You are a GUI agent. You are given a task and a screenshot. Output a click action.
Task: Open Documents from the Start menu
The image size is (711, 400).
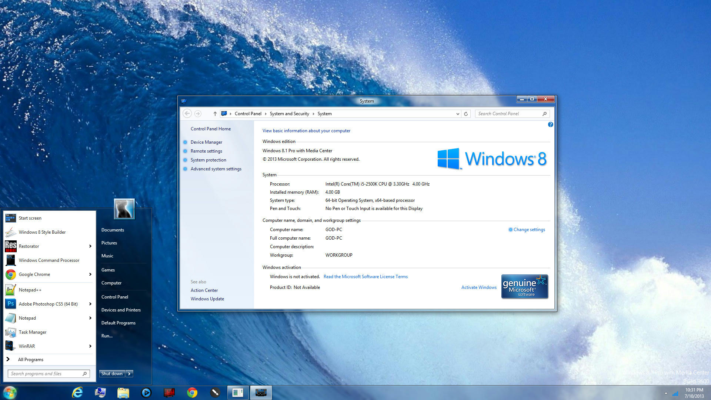pyautogui.click(x=113, y=230)
